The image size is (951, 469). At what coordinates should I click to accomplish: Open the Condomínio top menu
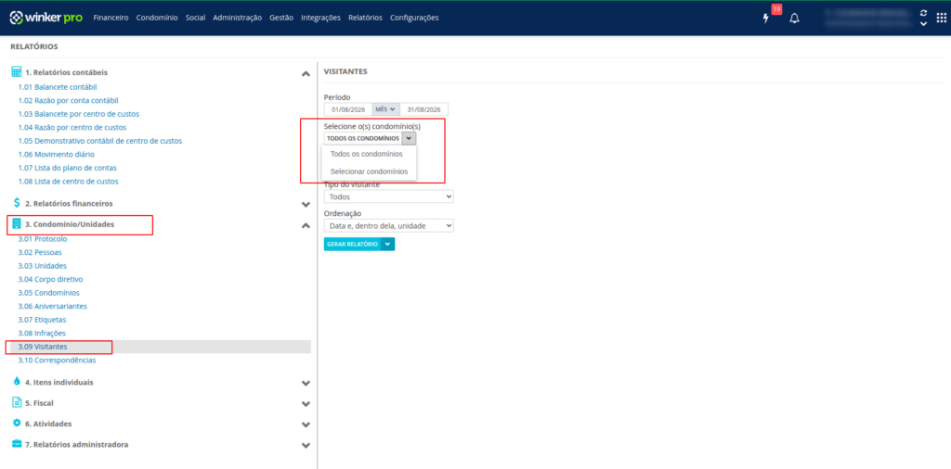(x=157, y=18)
